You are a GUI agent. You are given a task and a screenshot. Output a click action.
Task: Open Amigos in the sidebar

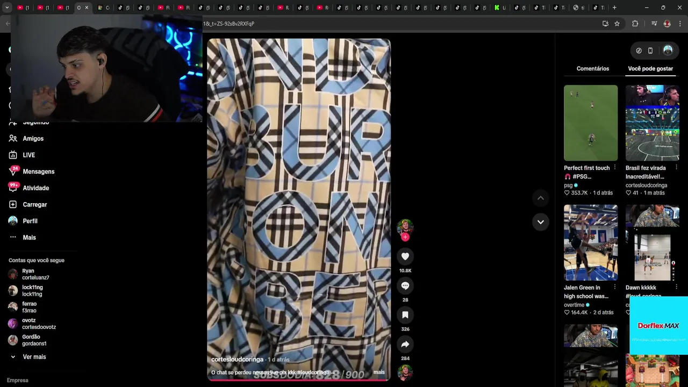(x=33, y=139)
